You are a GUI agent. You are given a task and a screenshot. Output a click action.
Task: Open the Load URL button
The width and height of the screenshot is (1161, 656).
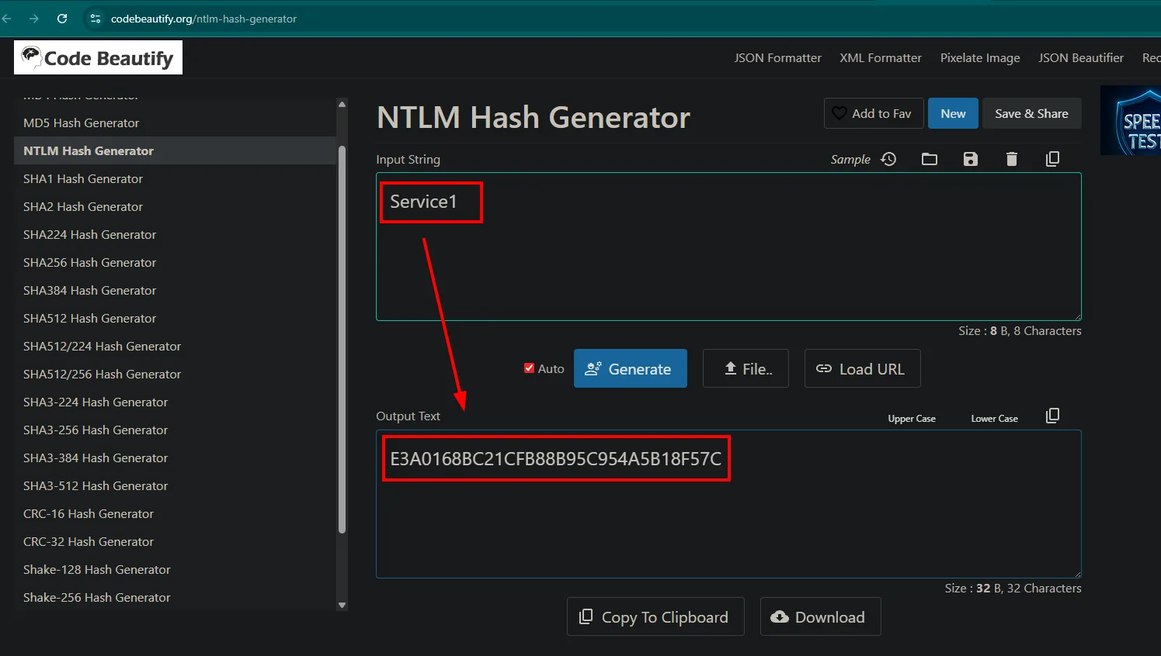coord(862,368)
